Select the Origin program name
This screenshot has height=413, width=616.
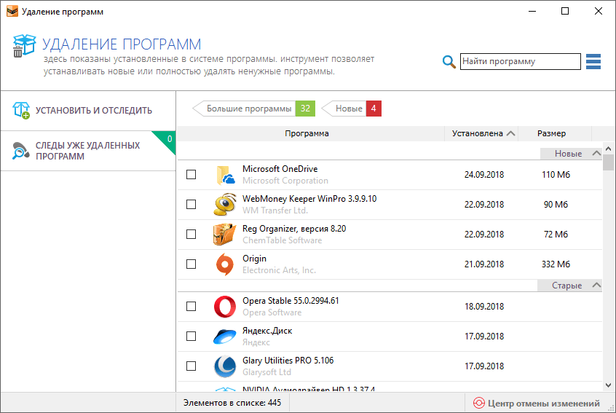pos(254,259)
